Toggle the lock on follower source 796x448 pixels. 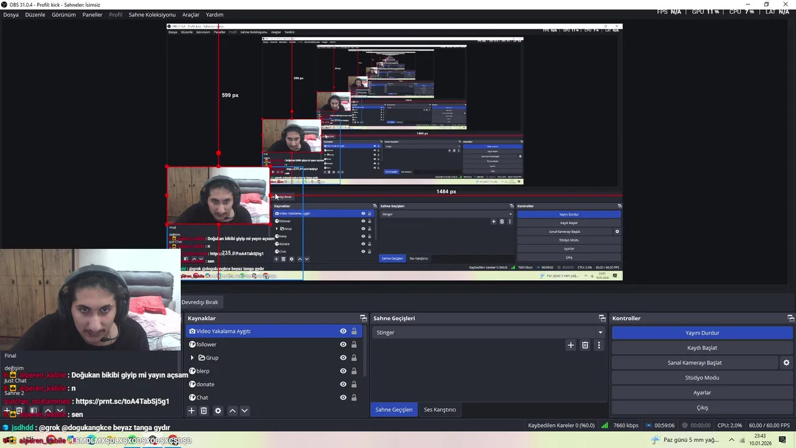tap(354, 344)
